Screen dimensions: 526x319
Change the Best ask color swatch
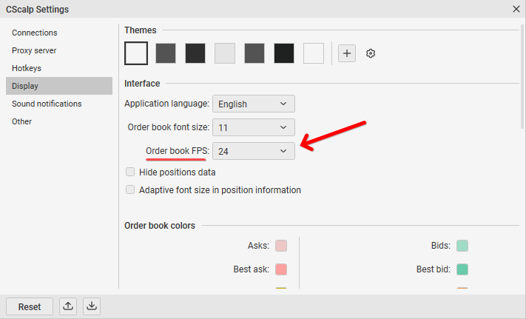coord(281,269)
